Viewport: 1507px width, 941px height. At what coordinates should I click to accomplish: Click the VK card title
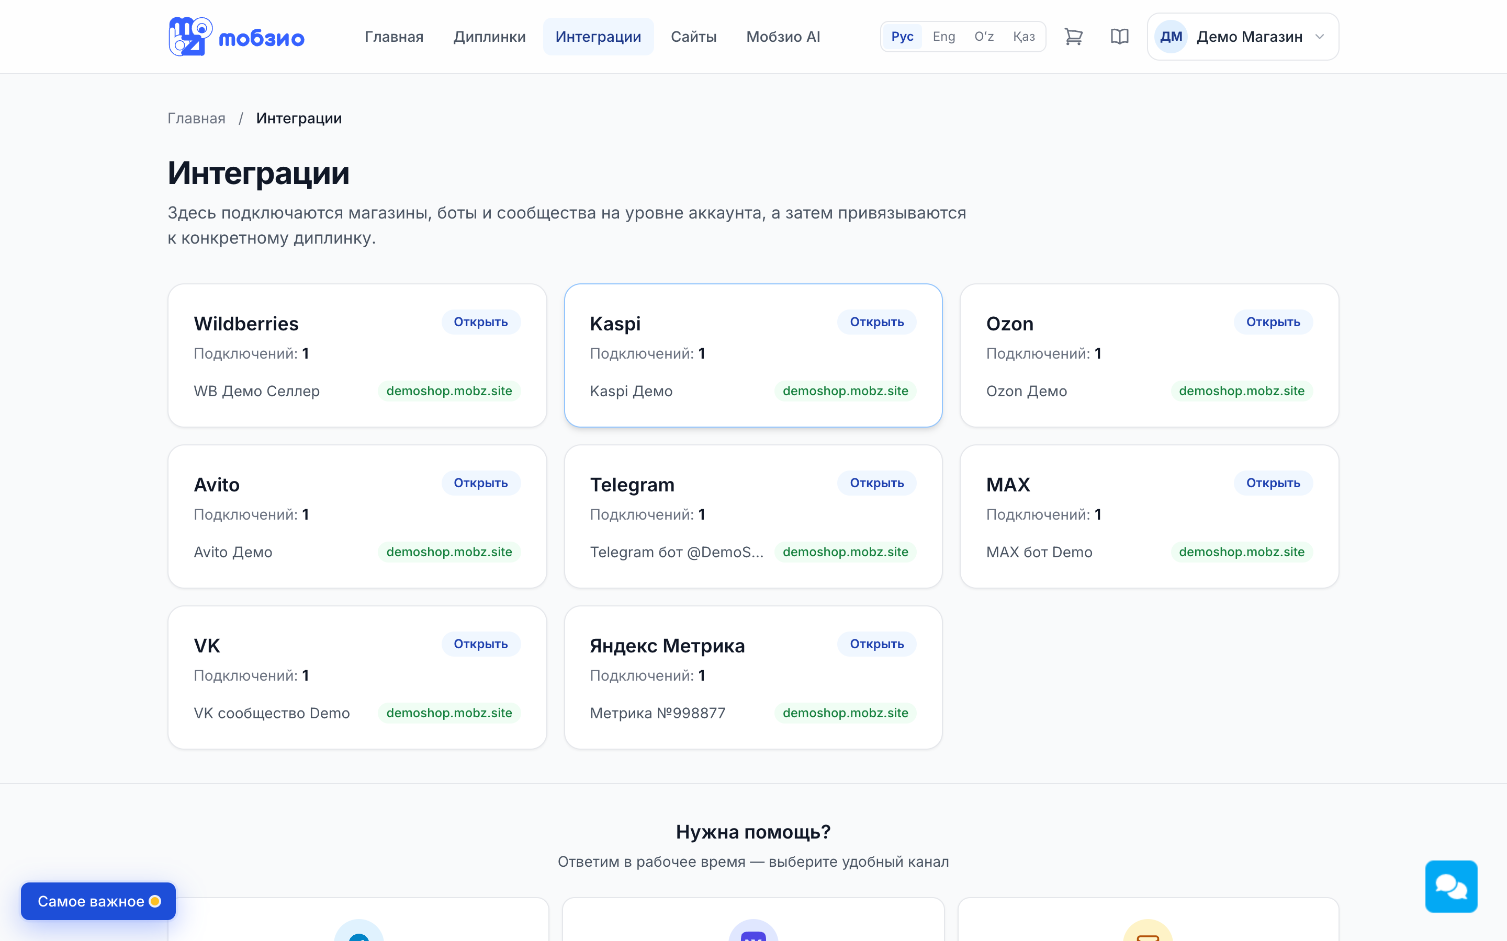coord(207,646)
